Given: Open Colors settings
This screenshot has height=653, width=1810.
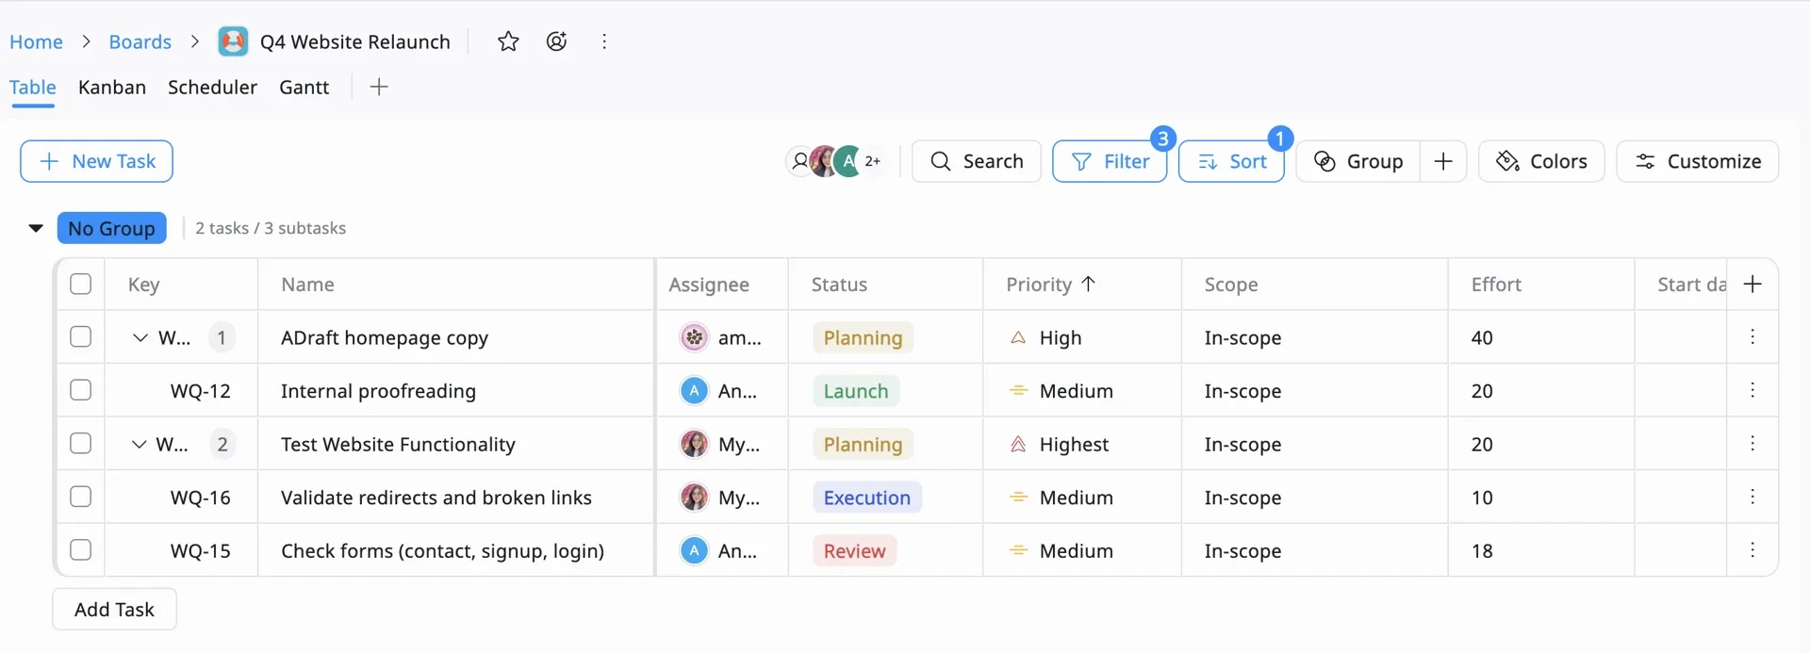Looking at the screenshot, I should click(x=1541, y=161).
